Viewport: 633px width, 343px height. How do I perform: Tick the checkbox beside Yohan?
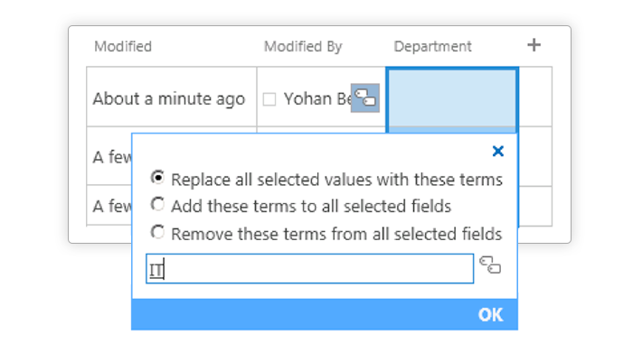tap(269, 99)
